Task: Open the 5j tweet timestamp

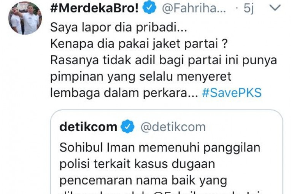Action: tap(248, 8)
